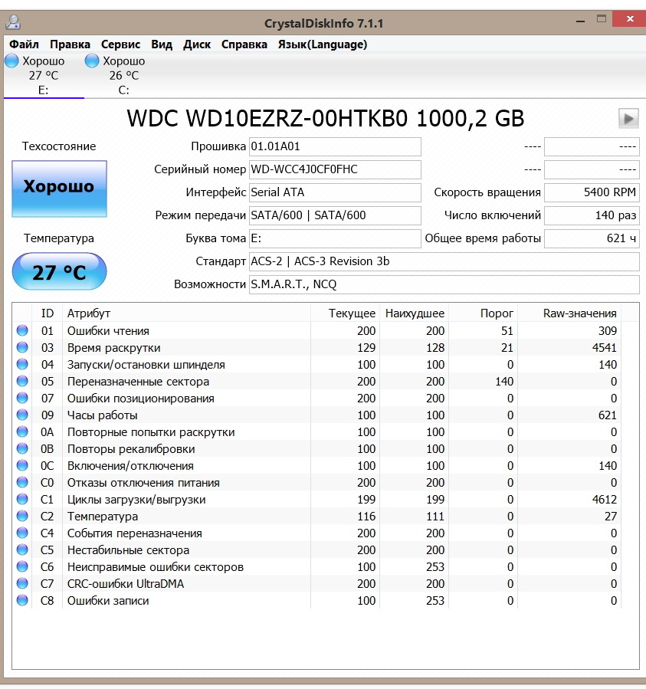
Task: Click status orb for Запуски/остановки шпинделя row
Action: pyautogui.click(x=22, y=364)
